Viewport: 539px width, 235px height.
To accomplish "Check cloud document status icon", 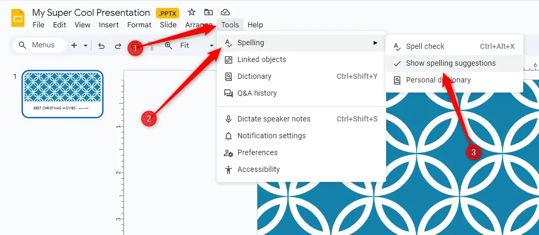I will click(x=225, y=13).
